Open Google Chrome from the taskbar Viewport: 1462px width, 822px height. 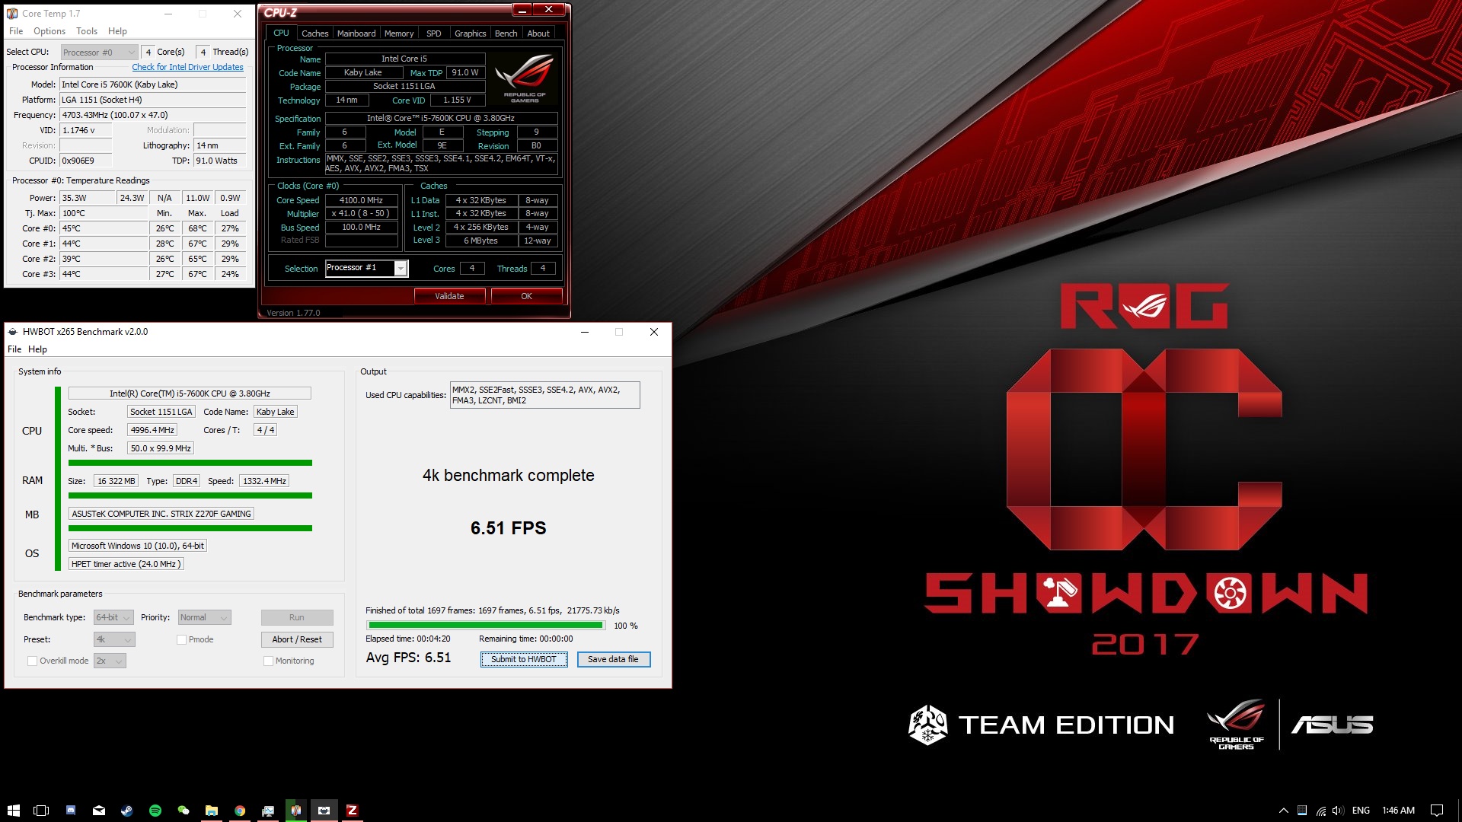click(x=240, y=811)
